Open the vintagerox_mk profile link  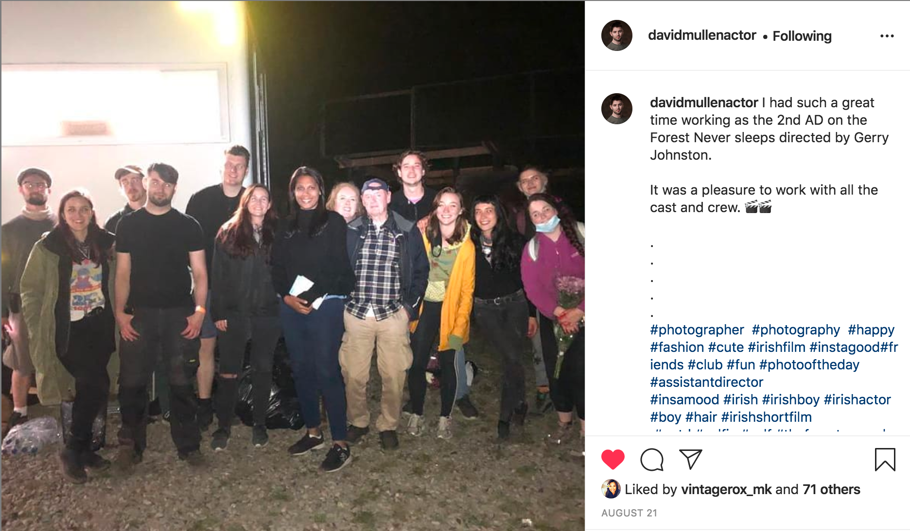pyautogui.click(x=726, y=489)
